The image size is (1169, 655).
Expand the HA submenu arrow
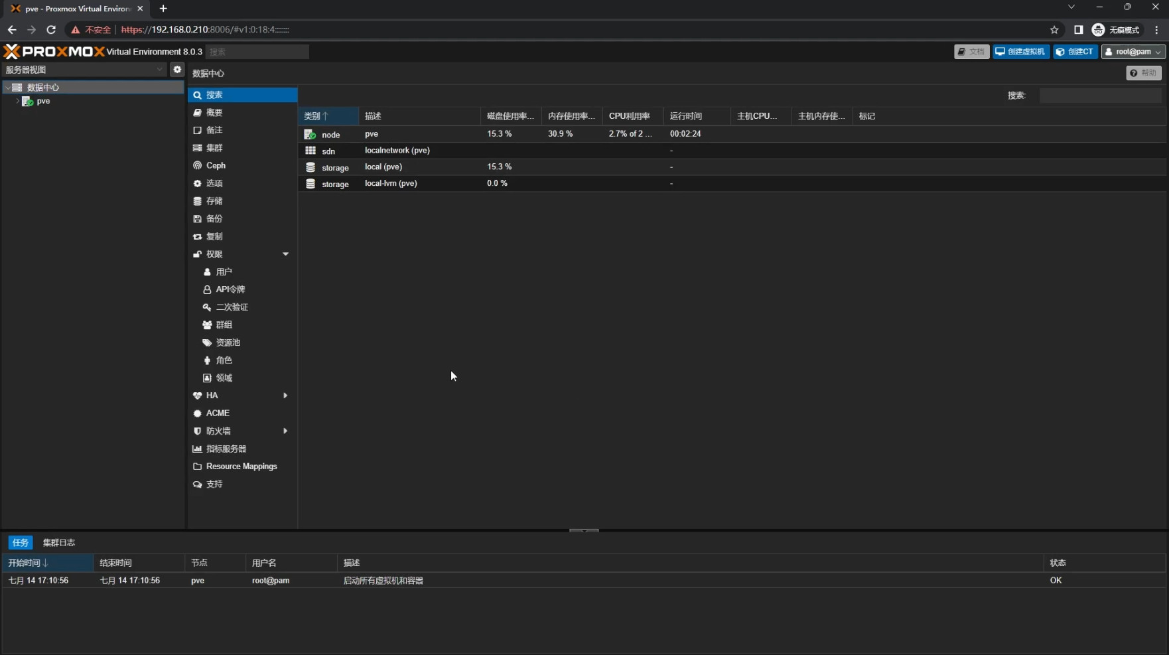(285, 396)
